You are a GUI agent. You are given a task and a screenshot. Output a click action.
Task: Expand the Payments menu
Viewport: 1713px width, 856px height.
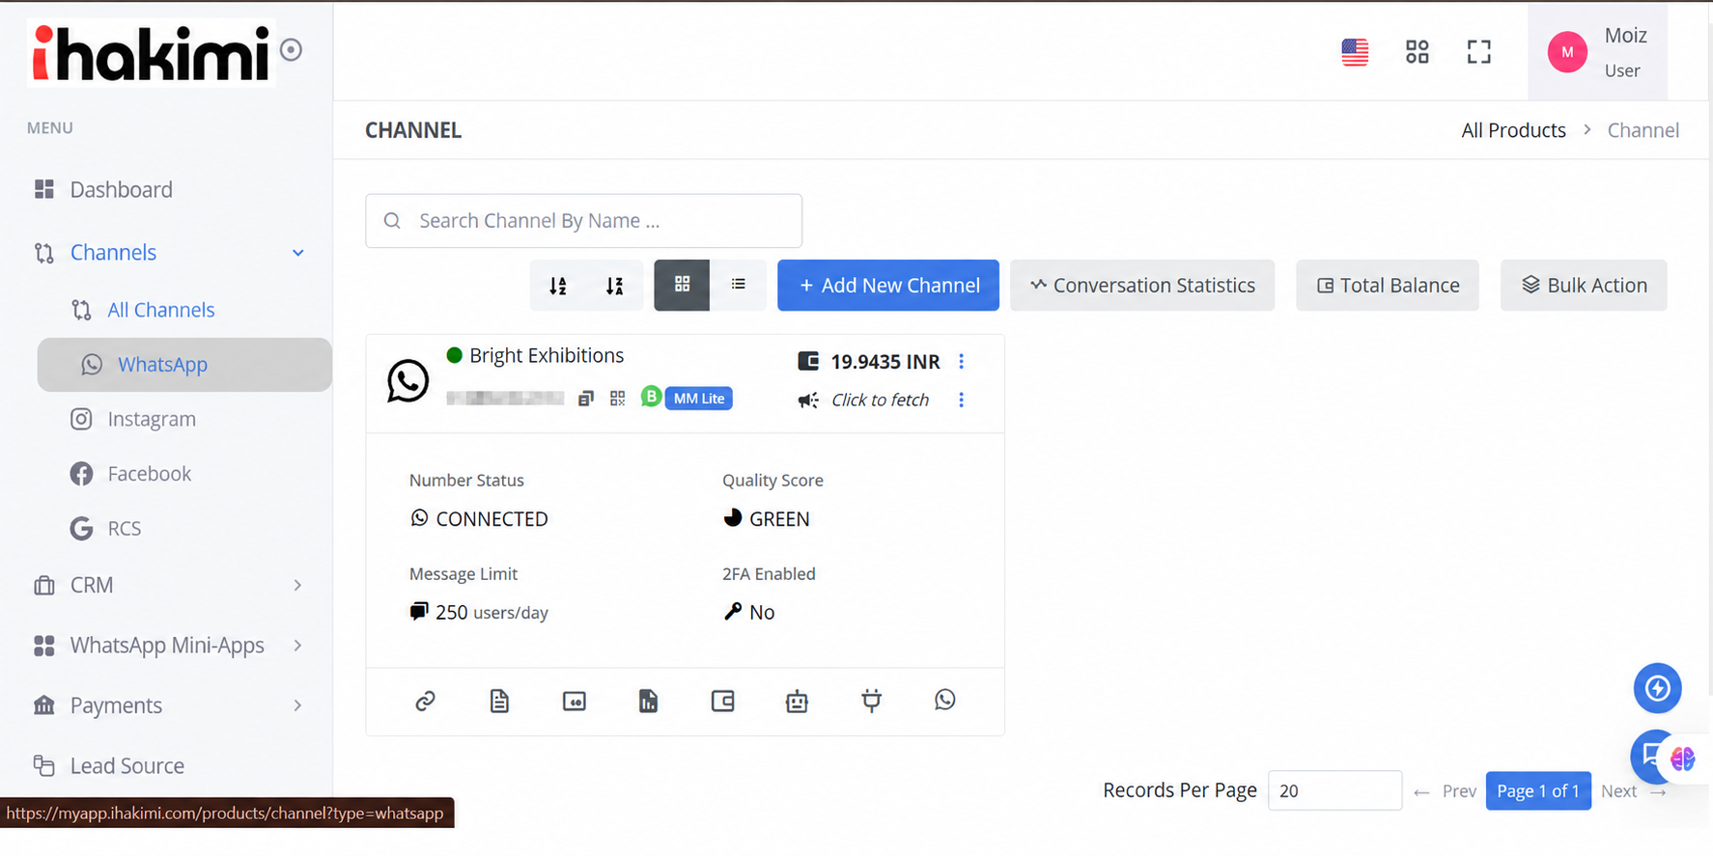point(297,705)
